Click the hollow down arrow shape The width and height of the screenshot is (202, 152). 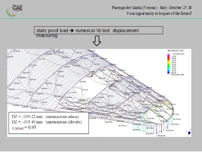(x=97, y=41)
